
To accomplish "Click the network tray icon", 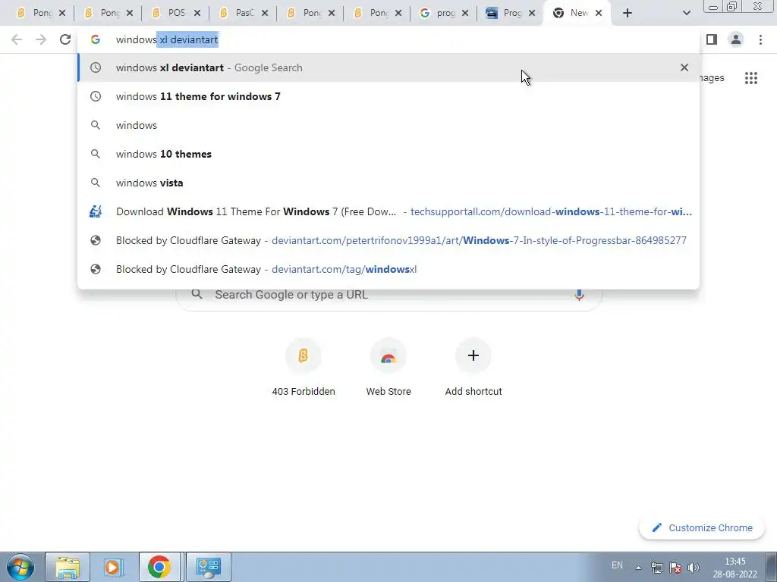I will 657,568.
